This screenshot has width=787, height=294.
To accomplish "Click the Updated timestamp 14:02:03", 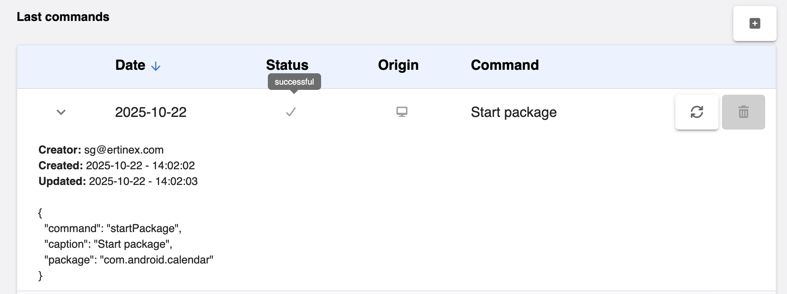I will (x=176, y=181).
